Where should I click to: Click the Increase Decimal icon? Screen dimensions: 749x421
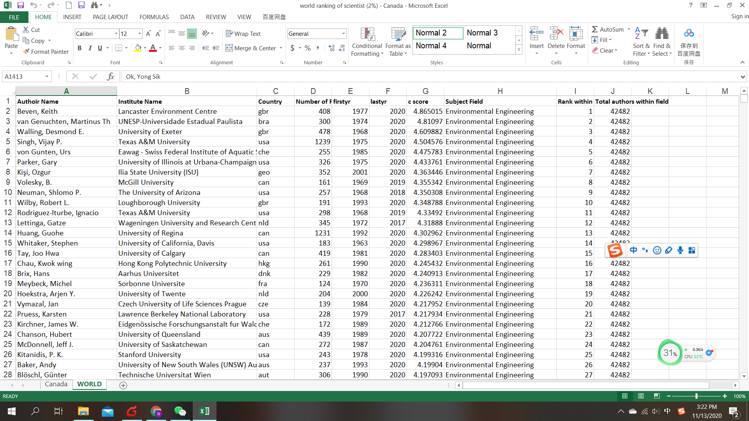[x=332, y=48]
